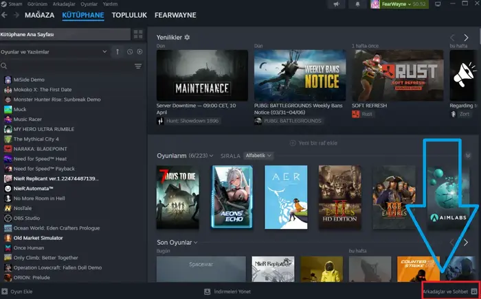Select the NieR:Automata icon in the list

[x=8, y=189]
